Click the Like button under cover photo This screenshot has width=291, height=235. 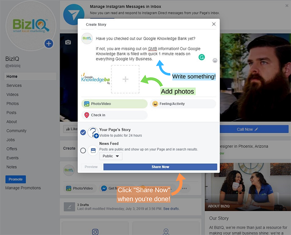pos(70,129)
